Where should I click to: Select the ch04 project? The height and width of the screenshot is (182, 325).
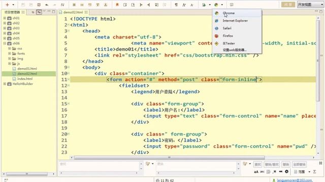(x=16, y=33)
